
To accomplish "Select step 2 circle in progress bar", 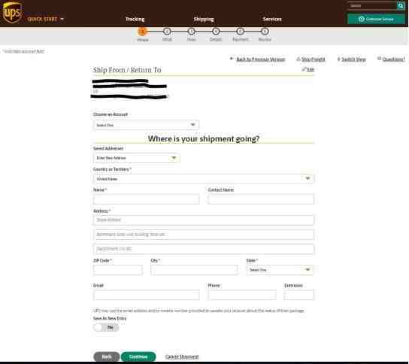I will tap(167, 32).
